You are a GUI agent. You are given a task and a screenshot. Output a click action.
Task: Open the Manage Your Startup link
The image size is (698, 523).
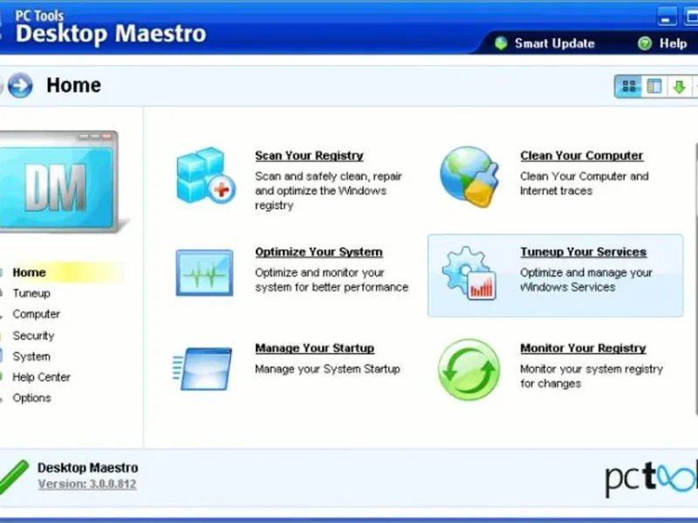[x=314, y=348]
